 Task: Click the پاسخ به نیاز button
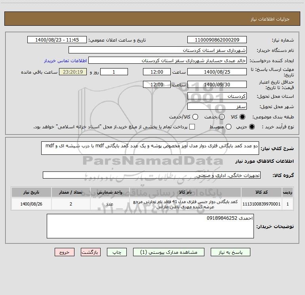231,252
